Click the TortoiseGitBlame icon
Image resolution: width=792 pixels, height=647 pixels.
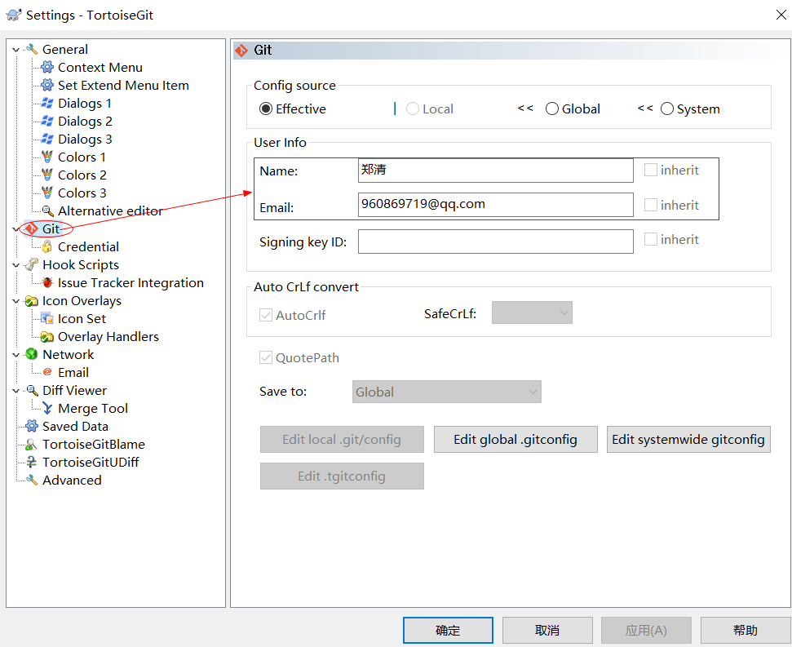tap(32, 444)
